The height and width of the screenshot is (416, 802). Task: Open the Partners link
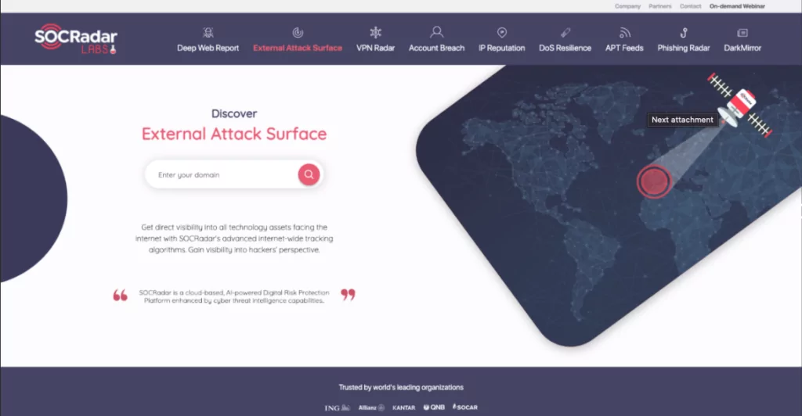tap(659, 6)
